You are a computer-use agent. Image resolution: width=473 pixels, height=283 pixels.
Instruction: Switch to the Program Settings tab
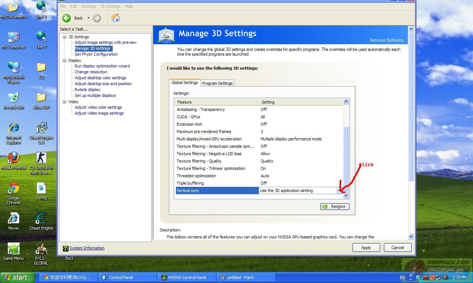coord(217,83)
